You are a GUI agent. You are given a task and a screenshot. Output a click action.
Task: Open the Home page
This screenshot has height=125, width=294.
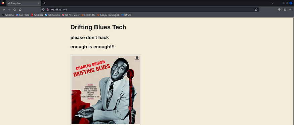pyautogui.click(x=20, y=9)
